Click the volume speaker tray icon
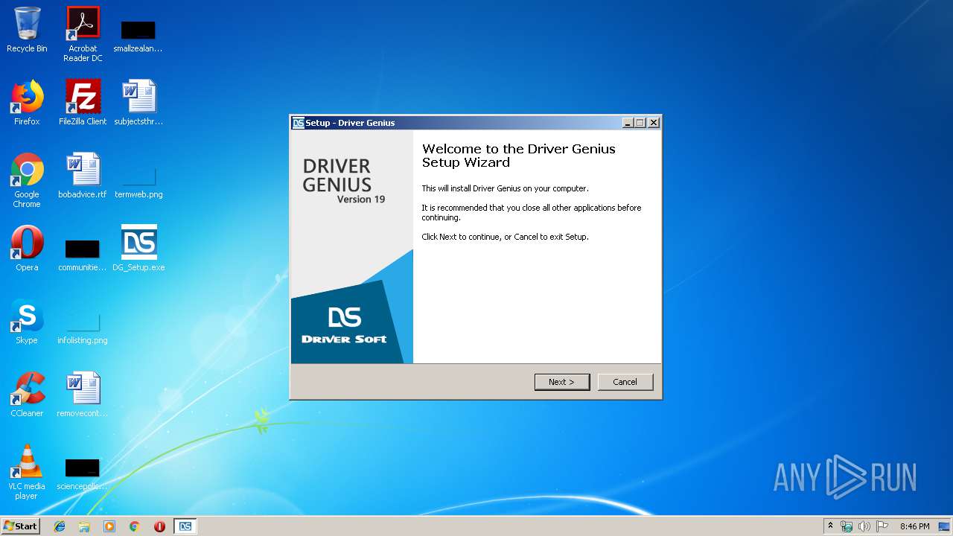 864,526
